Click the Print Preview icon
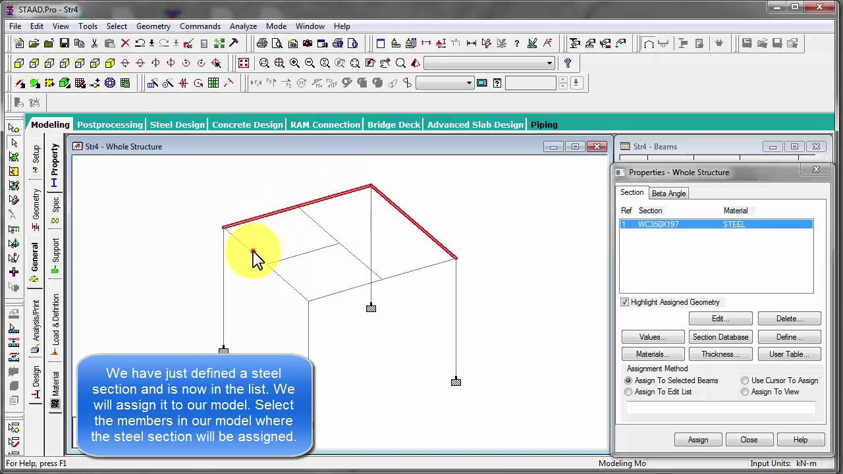Viewport: 843px width, 474px height. (277, 43)
